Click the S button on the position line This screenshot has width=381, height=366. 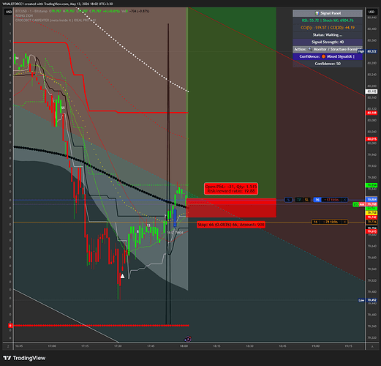tap(288, 200)
